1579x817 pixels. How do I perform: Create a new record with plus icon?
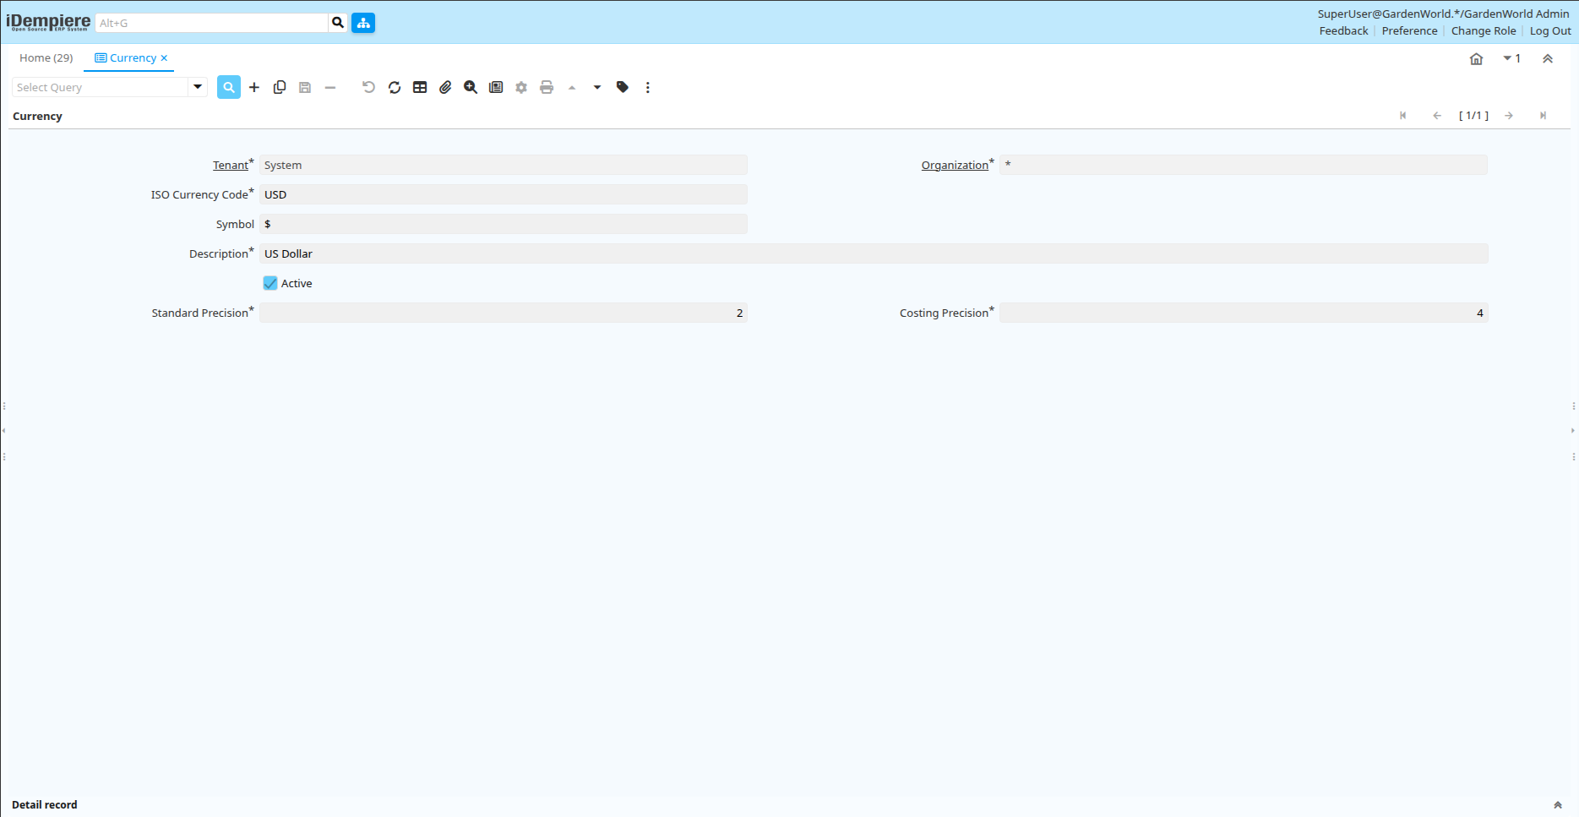pos(254,87)
